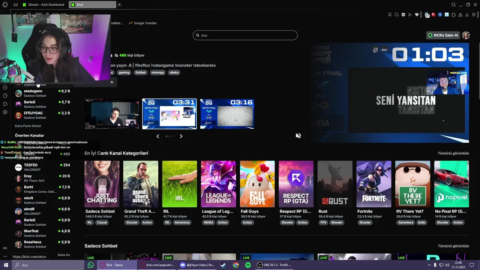Toggle the VPN extension showing off badge

point(427,15)
